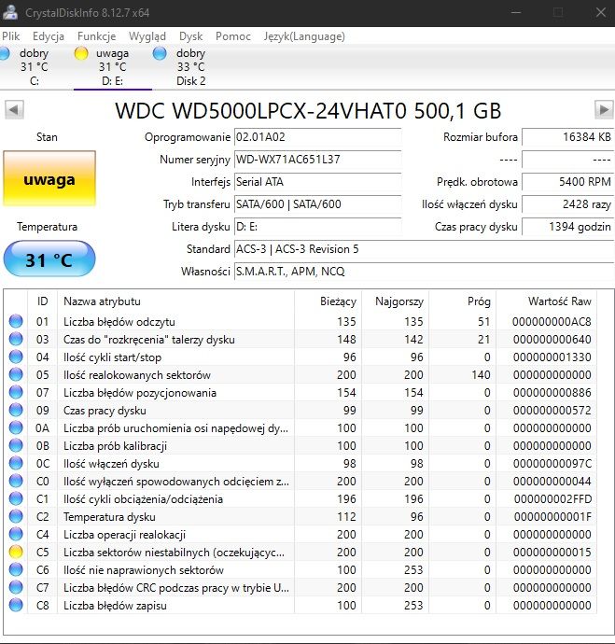Image resolution: width=615 pixels, height=644 pixels.
Task: Select row Liczba błędów zapisu
Action: pos(301,605)
